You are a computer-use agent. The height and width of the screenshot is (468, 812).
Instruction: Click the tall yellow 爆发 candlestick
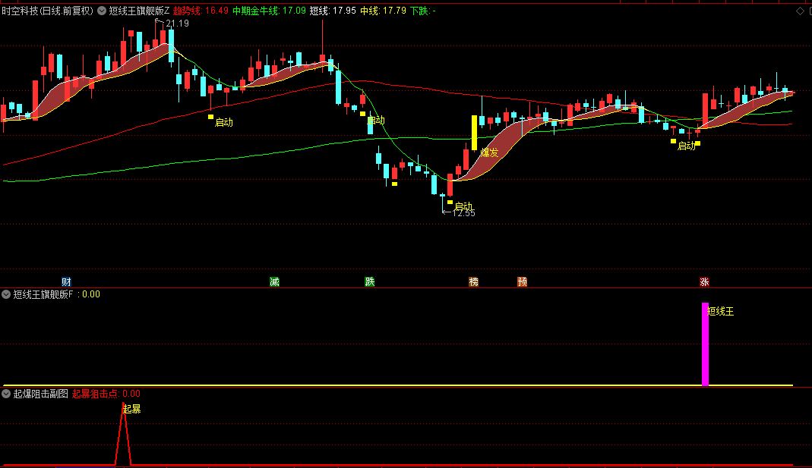(474, 133)
